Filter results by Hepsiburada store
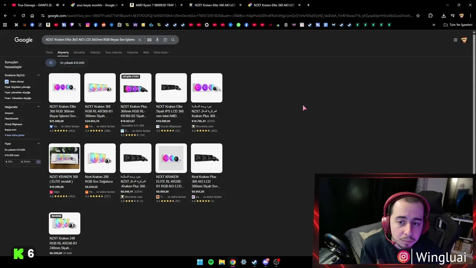This screenshot has height=268, width=476. tap(12, 118)
